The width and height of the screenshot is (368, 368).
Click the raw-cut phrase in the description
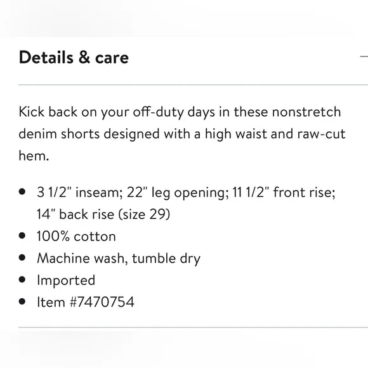click(x=321, y=134)
